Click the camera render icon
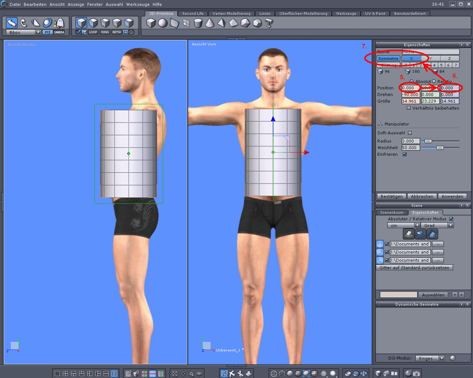Screen dimensions: 473x378 click(416, 374)
